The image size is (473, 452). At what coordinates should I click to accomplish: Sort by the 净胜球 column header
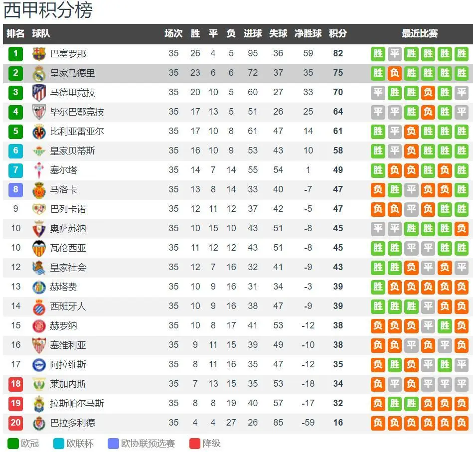click(x=308, y=33)
